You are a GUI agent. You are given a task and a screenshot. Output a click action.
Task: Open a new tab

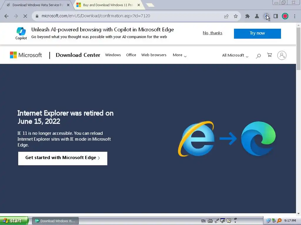click(x=150, y=5)
